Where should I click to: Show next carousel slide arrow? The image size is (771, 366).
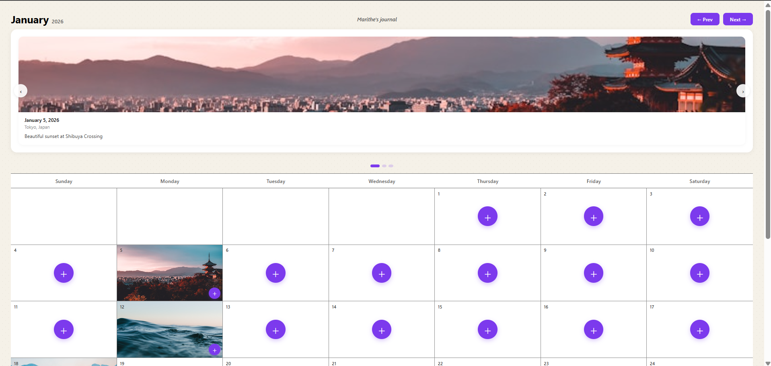(743, 91)
